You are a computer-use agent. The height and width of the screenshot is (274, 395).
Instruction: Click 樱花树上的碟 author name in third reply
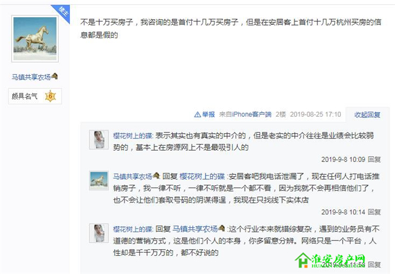tap(133, 229)
